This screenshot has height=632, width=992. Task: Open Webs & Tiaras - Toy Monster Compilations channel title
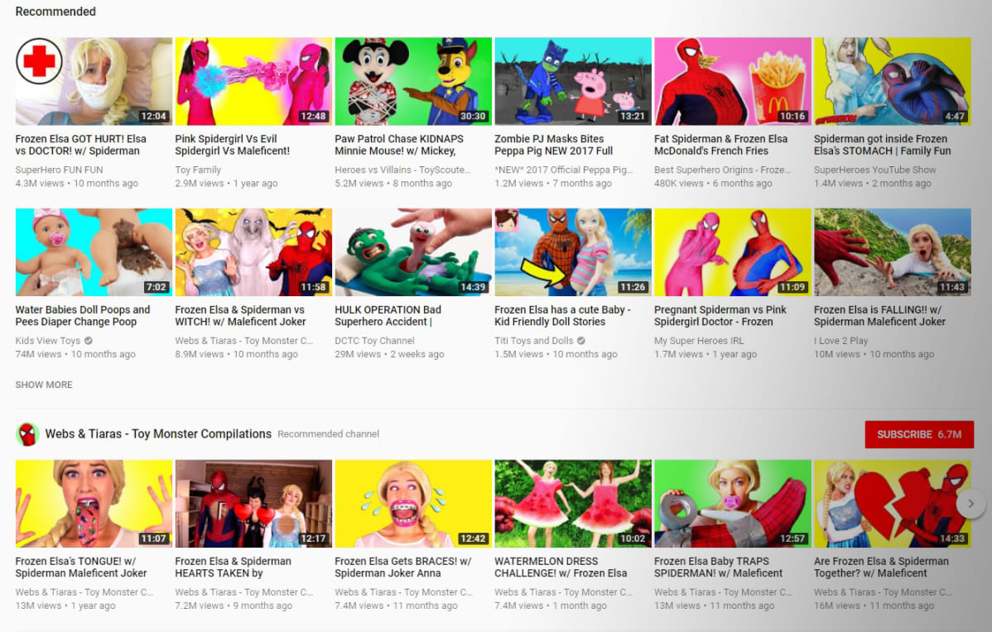158,433
